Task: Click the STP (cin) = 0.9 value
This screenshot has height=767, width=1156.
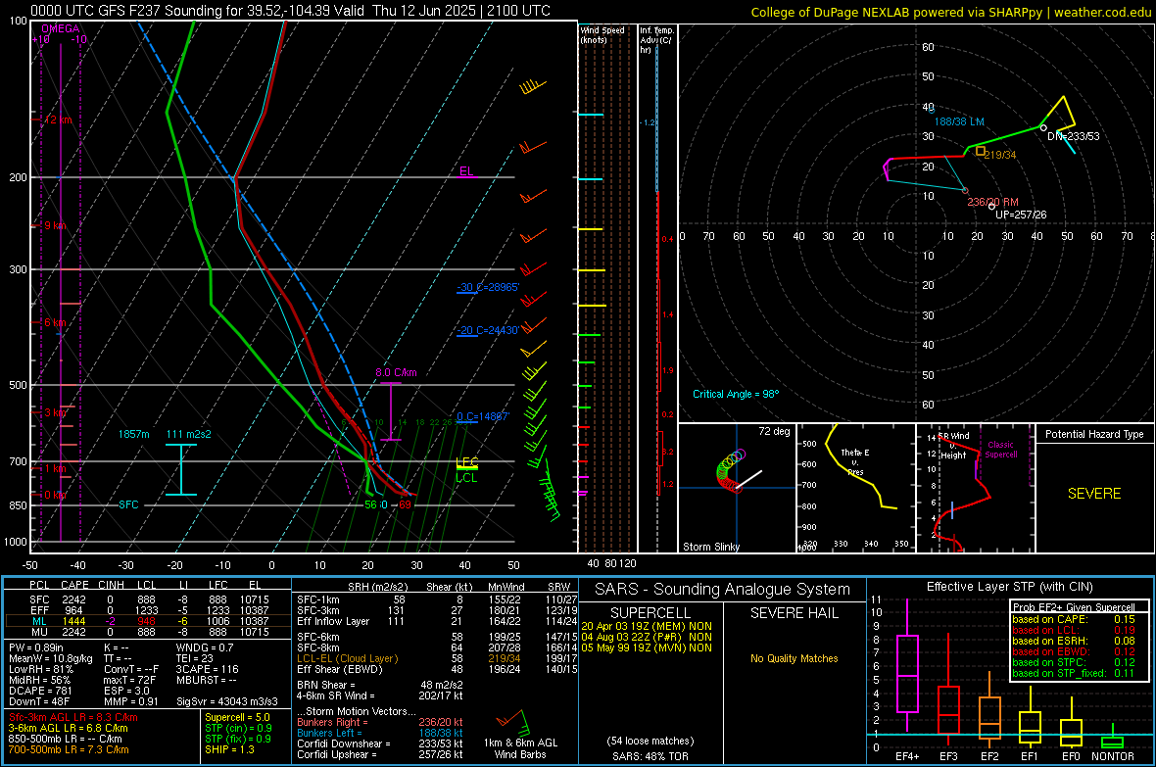Action: (x=238, y=728)
